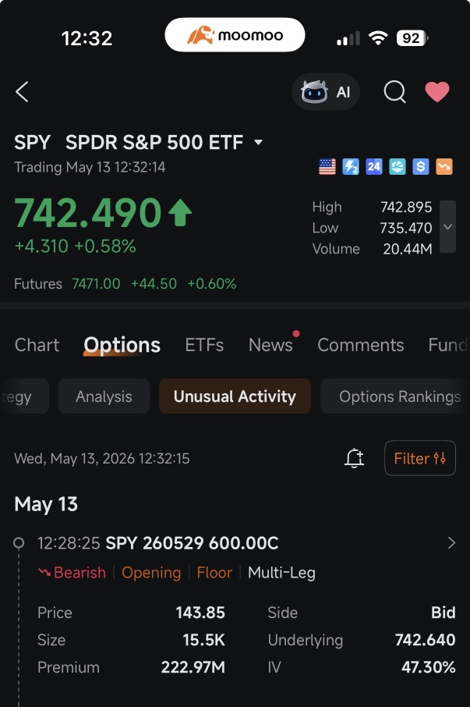This screenshot has height=707, width=470.
Task: Switch to the Chart tab
Action: 37,345
